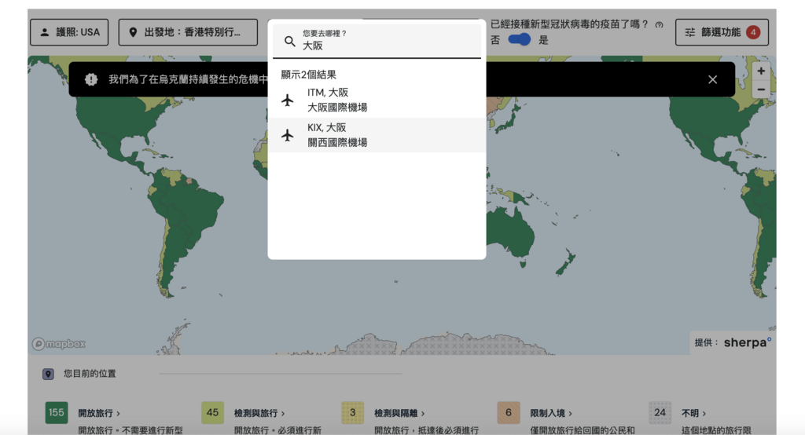This screenshot has height=435, width=805.
Task: Zoom out on the map
Action: coord(761,90)
